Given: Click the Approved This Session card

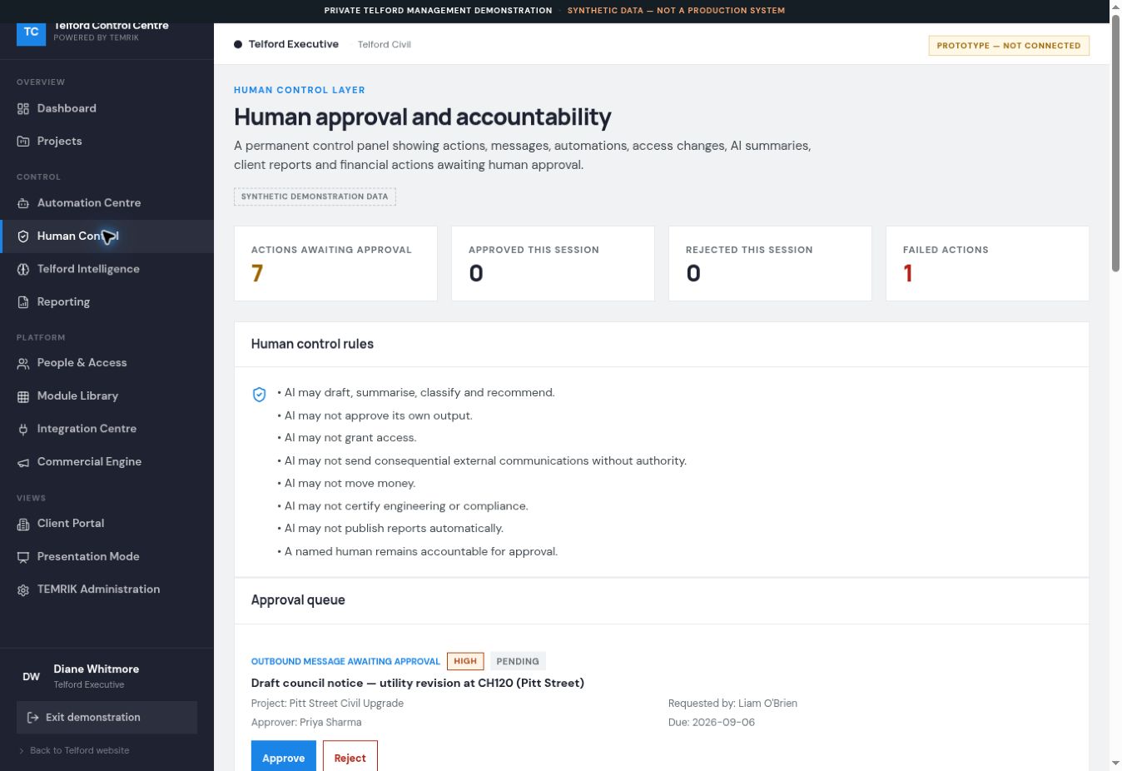Looking at the screenshot, I should pyautogui.click(x=554, y=264).
